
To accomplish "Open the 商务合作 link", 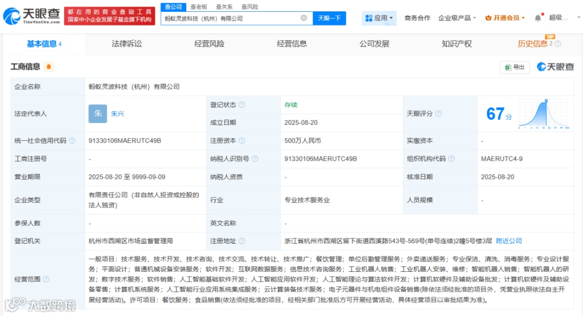I will tap(417, 18).
